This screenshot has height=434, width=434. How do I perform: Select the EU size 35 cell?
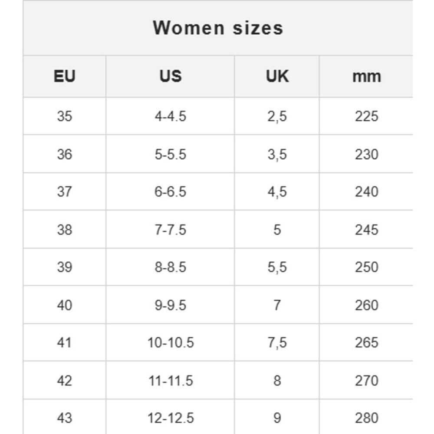(65, 116)
